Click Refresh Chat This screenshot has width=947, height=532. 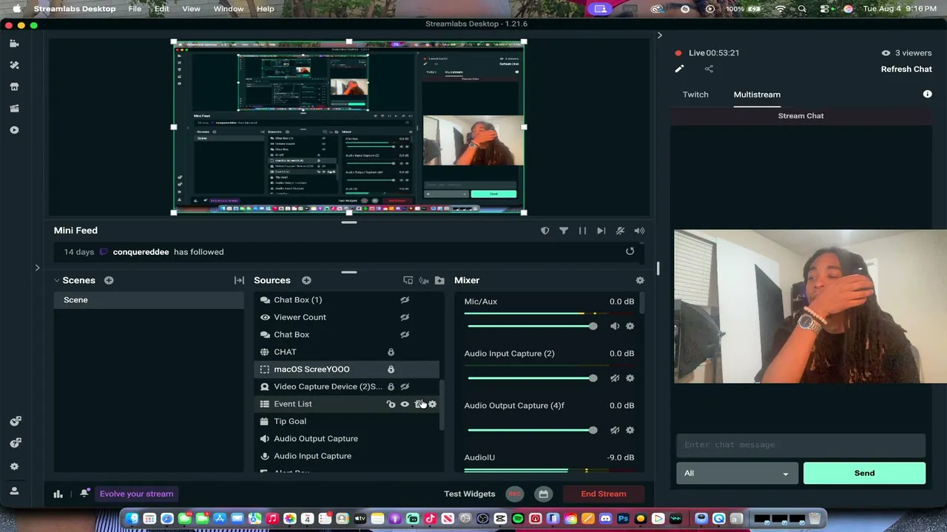(906, 69)
